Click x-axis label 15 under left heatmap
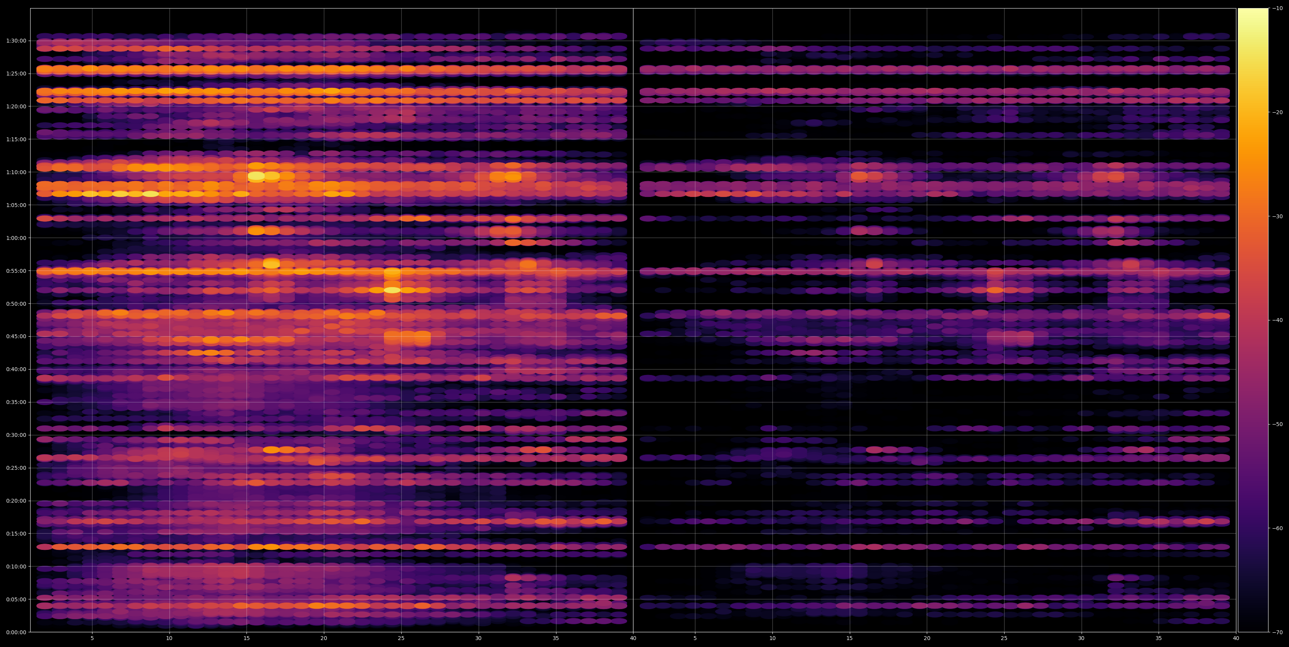 247,638
